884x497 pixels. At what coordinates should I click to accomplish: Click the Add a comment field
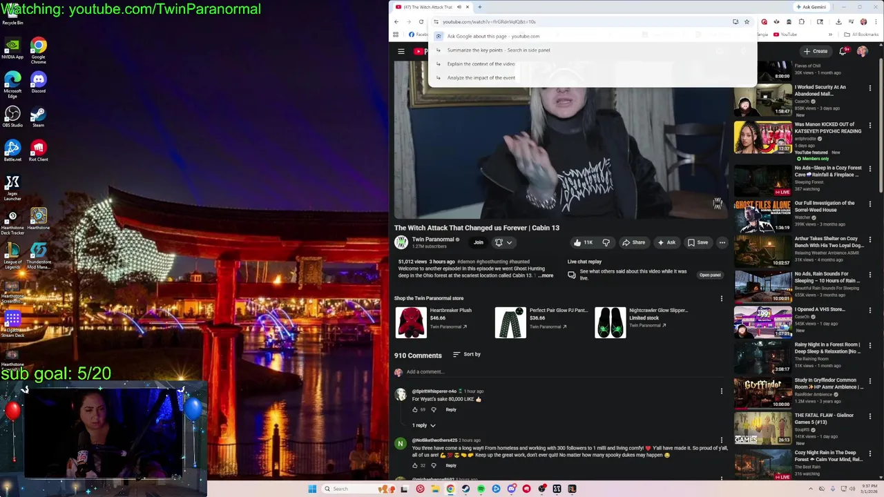pos(566,371)
